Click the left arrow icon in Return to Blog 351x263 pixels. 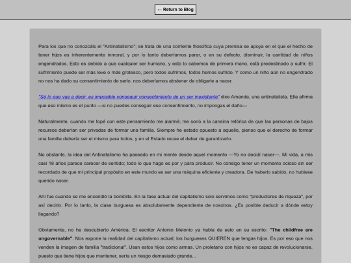[159, 10]
